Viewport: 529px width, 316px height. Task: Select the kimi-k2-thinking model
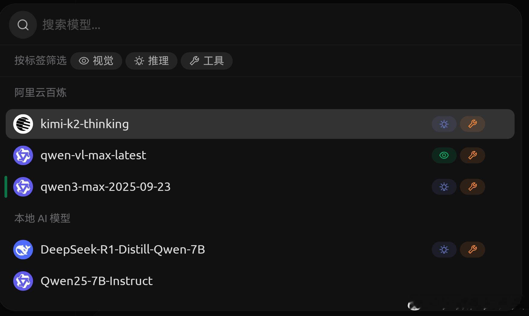[85, 124]
